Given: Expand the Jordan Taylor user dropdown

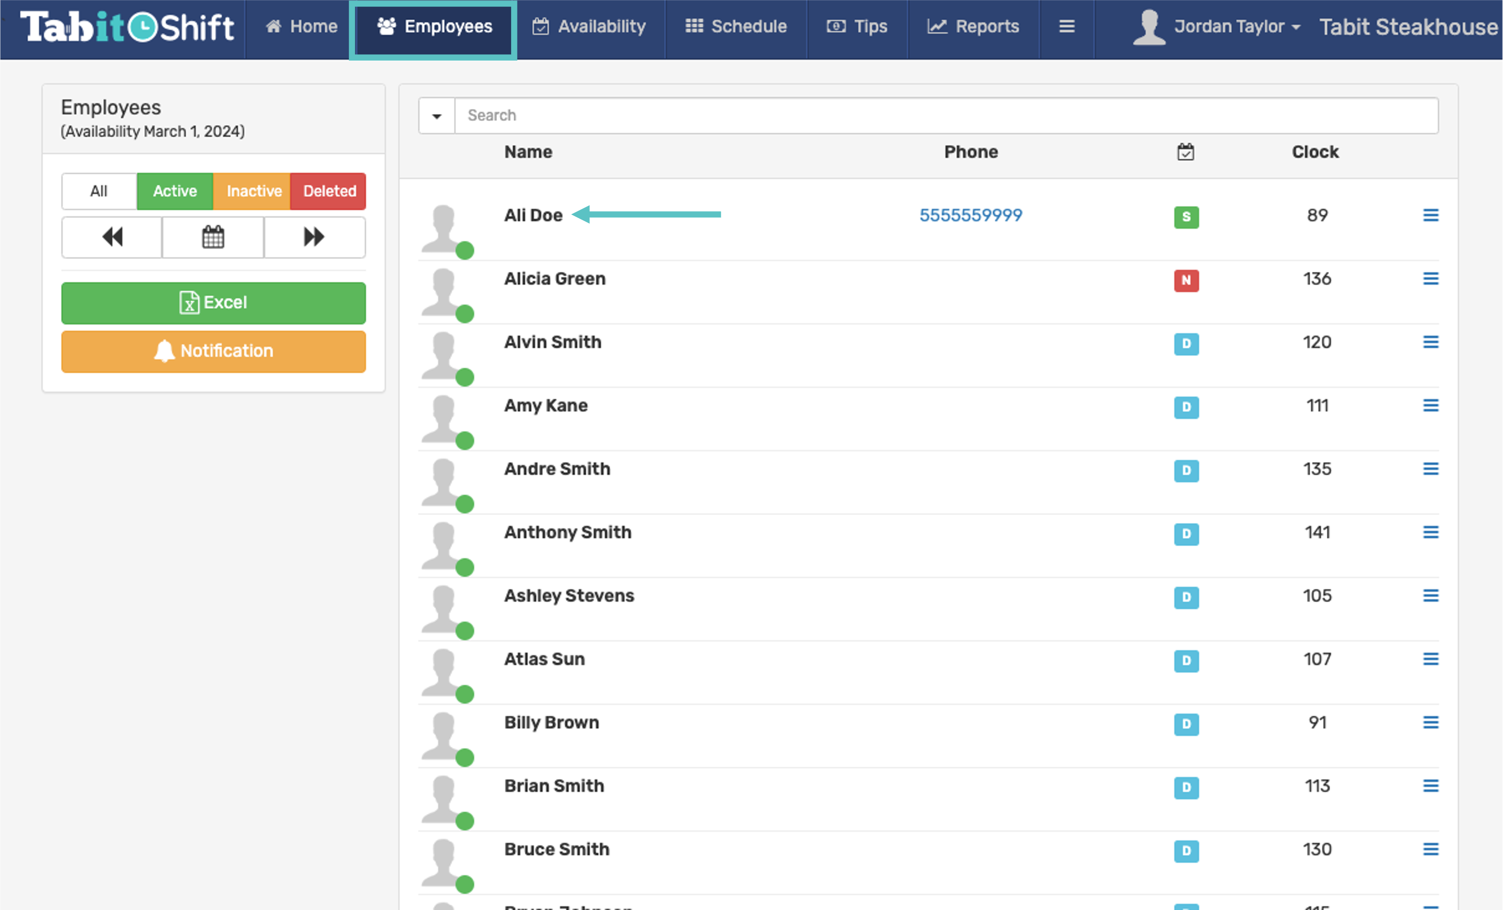Looking at the screenshot, I should [1218, 27].
